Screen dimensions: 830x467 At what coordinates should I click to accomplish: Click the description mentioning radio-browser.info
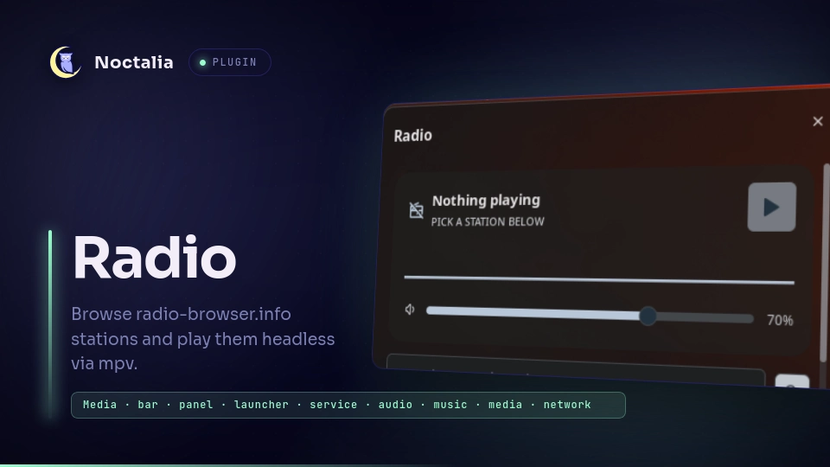[x=202, y=339]
